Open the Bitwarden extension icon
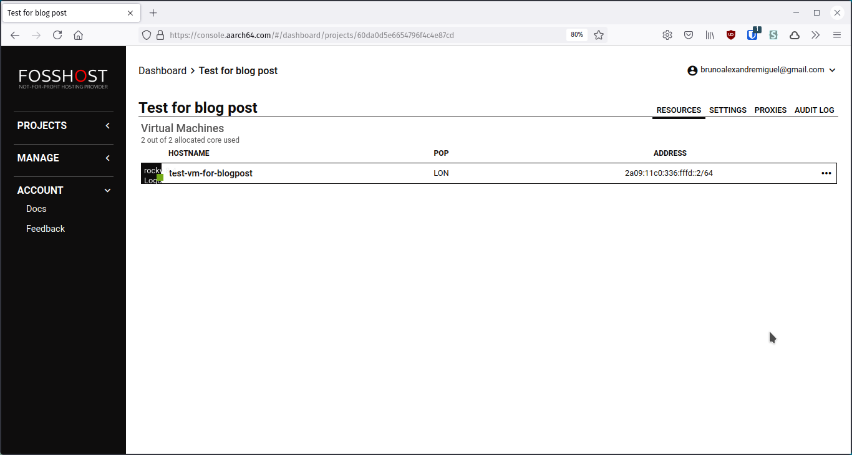852x455 pixels. pyautogui.click(x=752, y=34)
